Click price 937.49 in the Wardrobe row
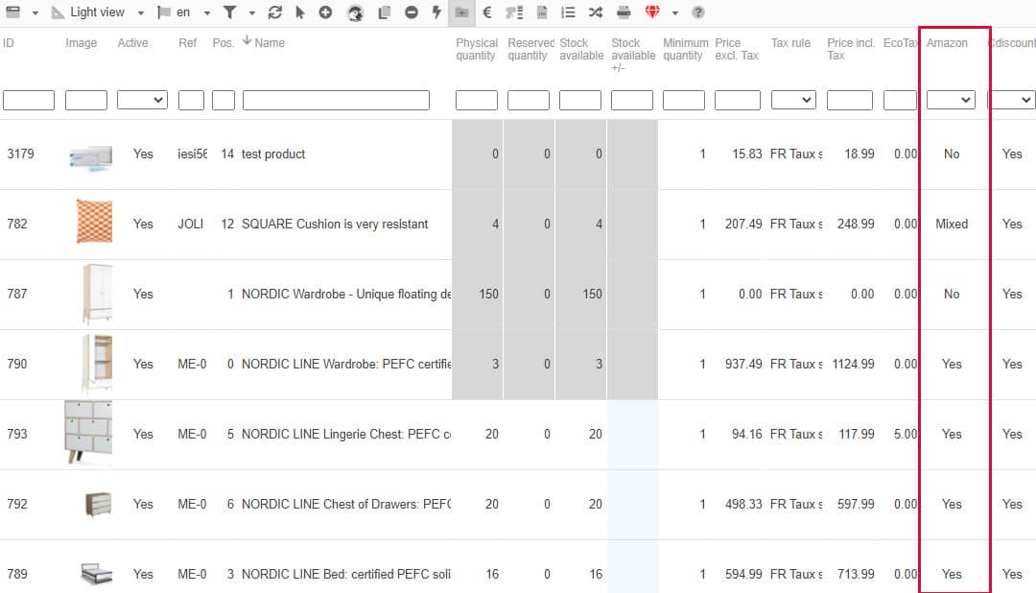1036x593 pixels. pos(743,365)
